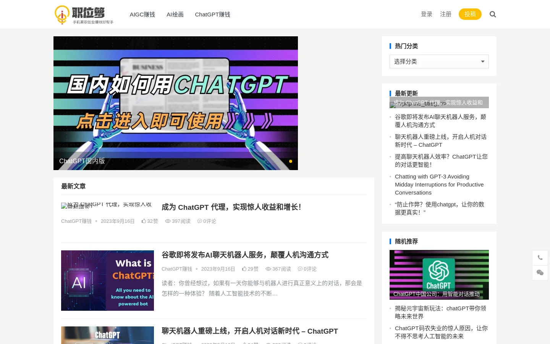Open the ChatGPT赚钱 menu item
Screen dimensions: 550x344
(212, 15)
